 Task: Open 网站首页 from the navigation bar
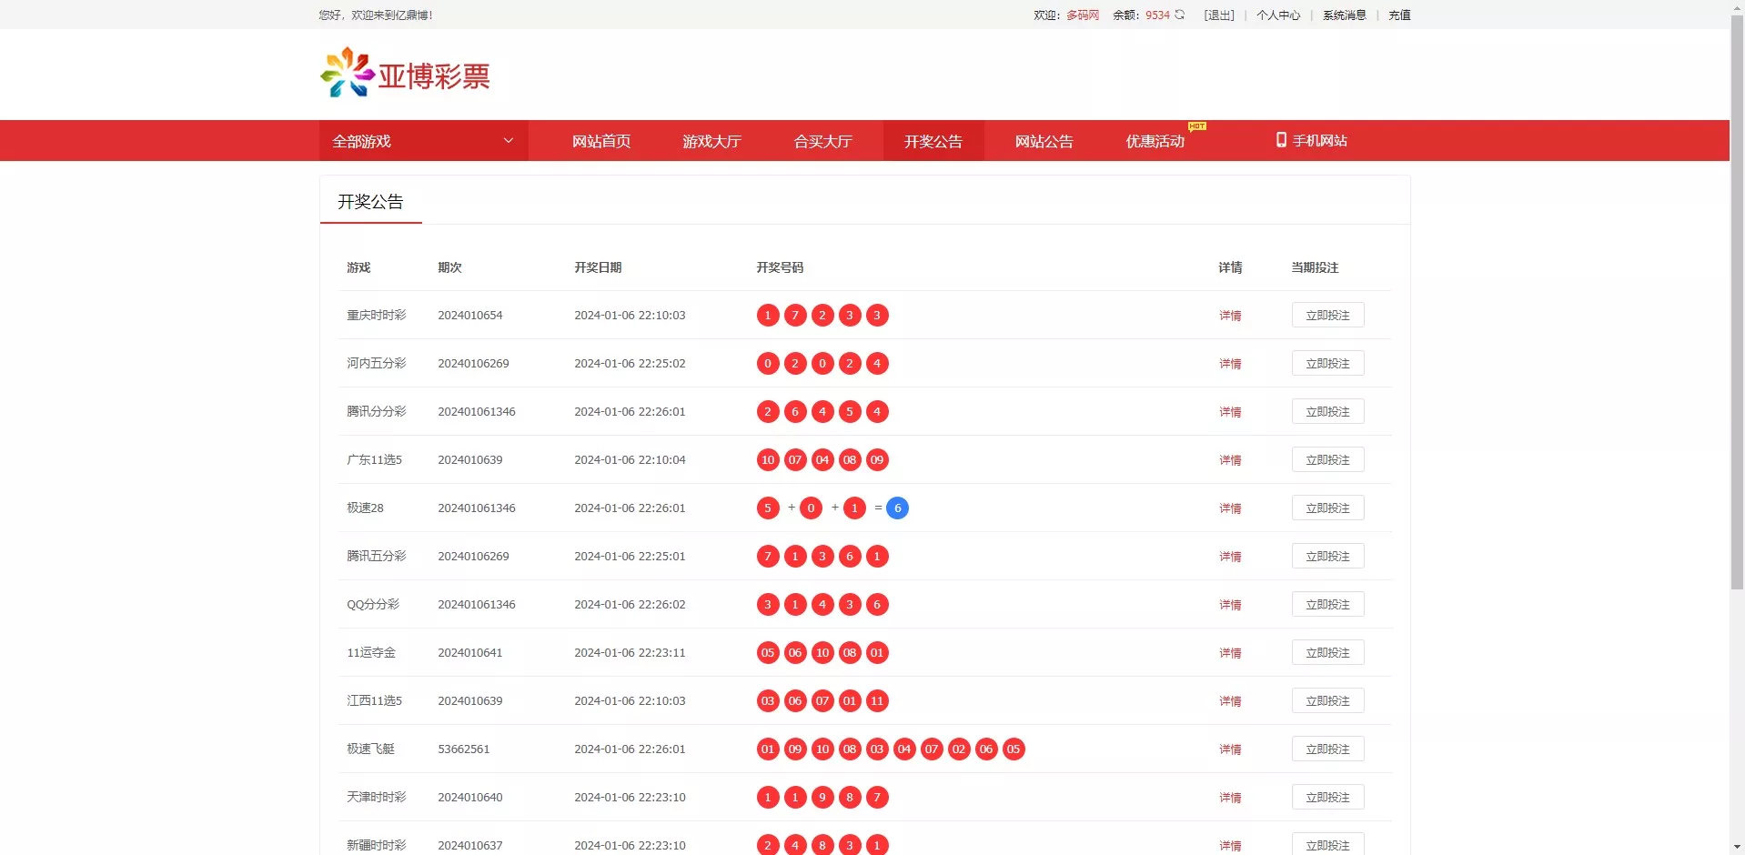coord(601,141)
